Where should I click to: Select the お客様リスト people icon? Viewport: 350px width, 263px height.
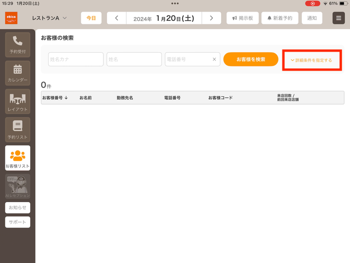(17, 158)
